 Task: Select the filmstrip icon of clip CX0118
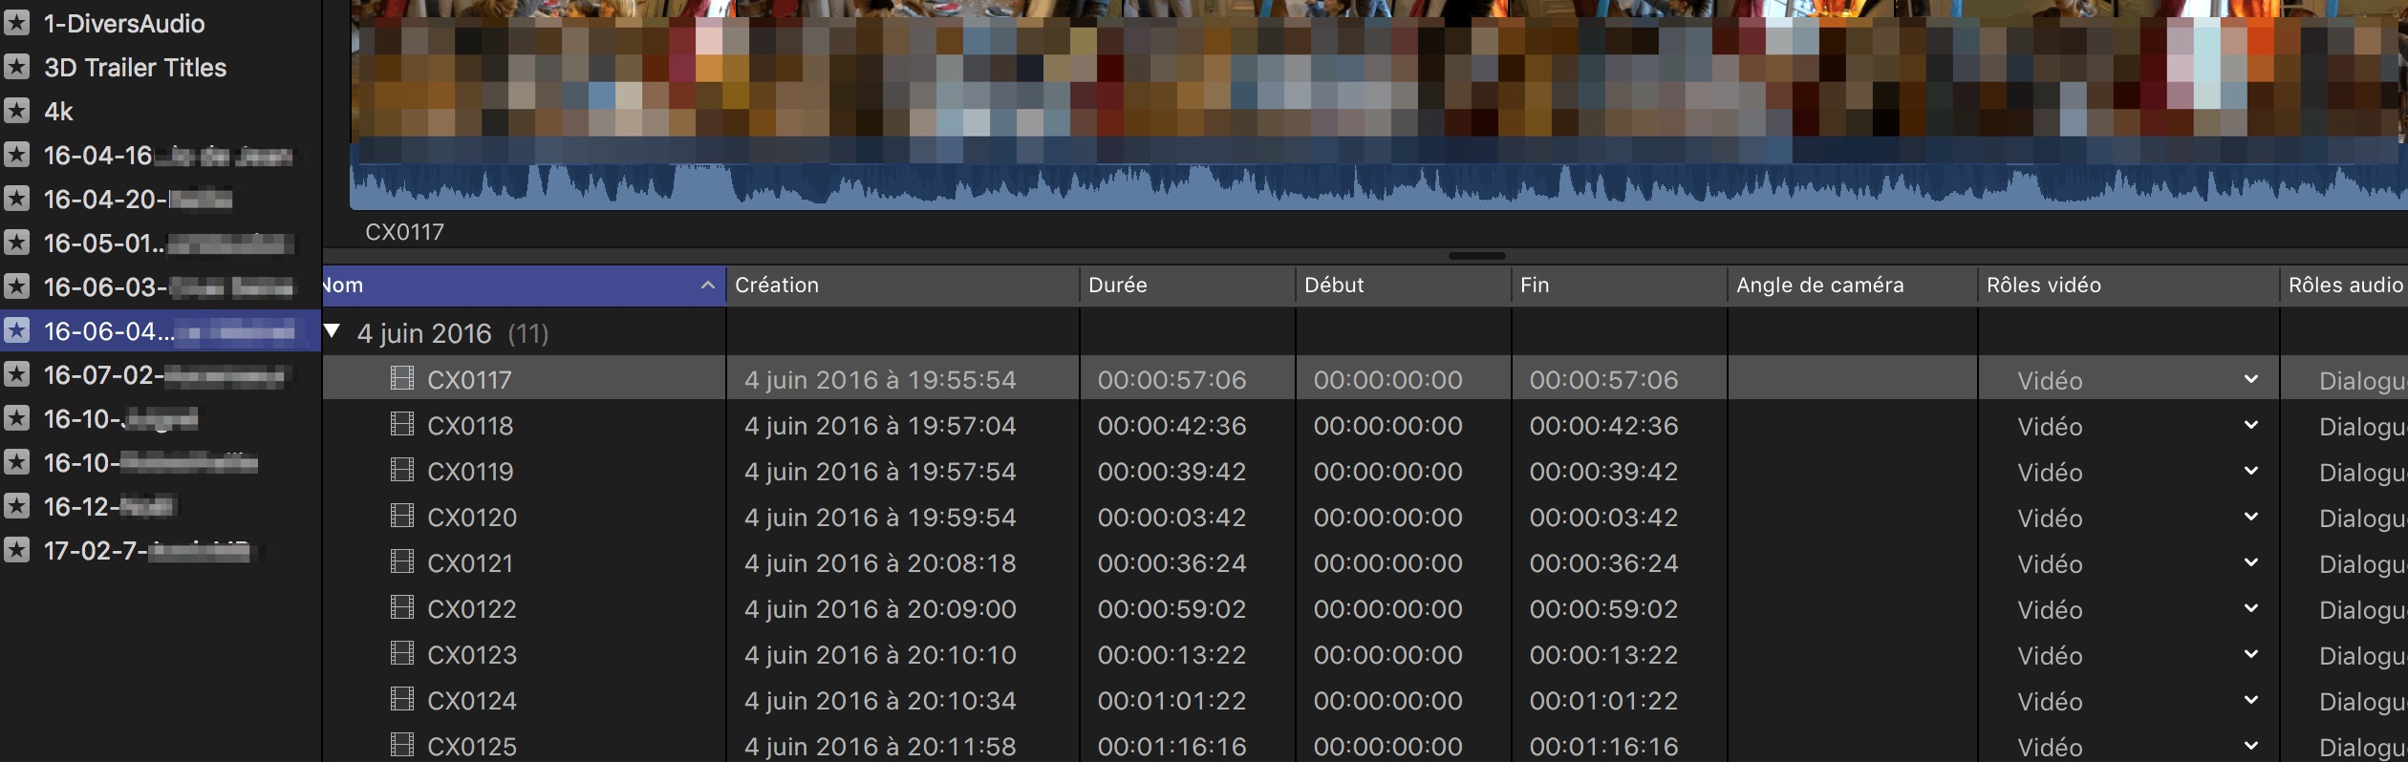pyautogui.click(x=402, y=424)
